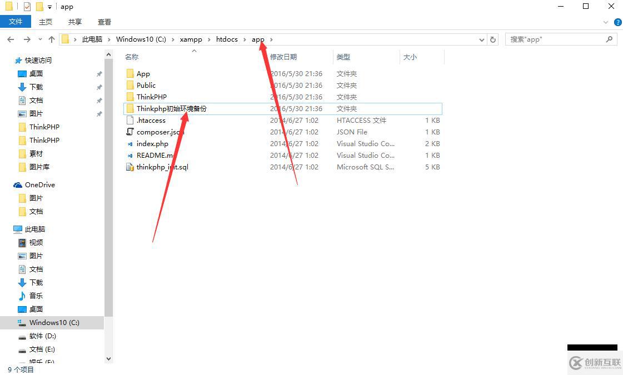Viewport: 623px width, 375px height.
Task: Open address bar history dropdown
Action: (x=481, y=39)
